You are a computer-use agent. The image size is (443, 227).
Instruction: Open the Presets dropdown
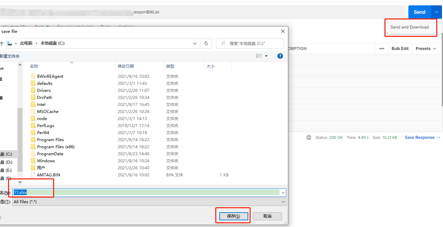pos(426,48)
